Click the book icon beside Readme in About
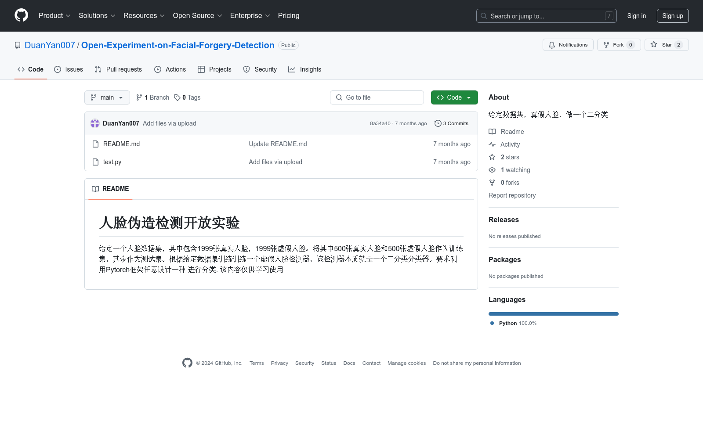This screenshot has height=439, width=703. [492, 132]
